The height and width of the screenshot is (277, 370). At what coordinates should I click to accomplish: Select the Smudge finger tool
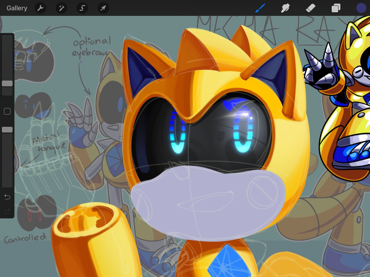pyautogui.click(x=285, y=8)
